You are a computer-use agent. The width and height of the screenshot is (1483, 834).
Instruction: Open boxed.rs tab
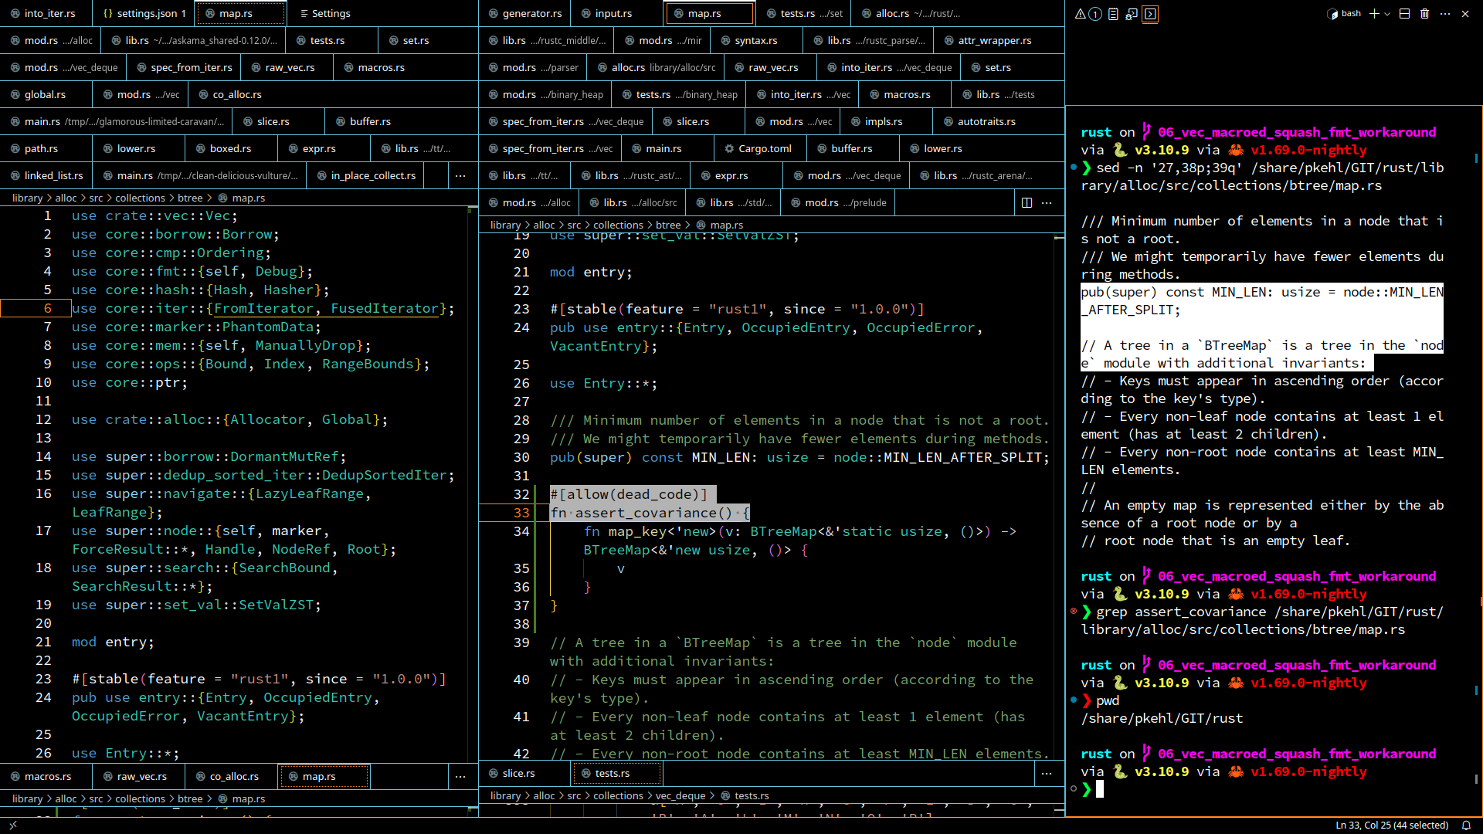click(230, 148)
